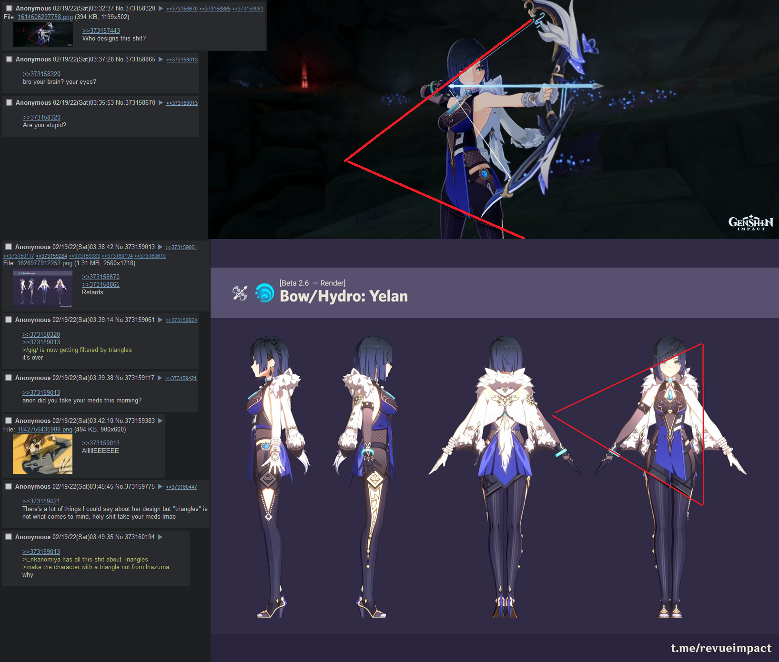Open backlink >>373159924 on post No.373159061

[182, 321]
